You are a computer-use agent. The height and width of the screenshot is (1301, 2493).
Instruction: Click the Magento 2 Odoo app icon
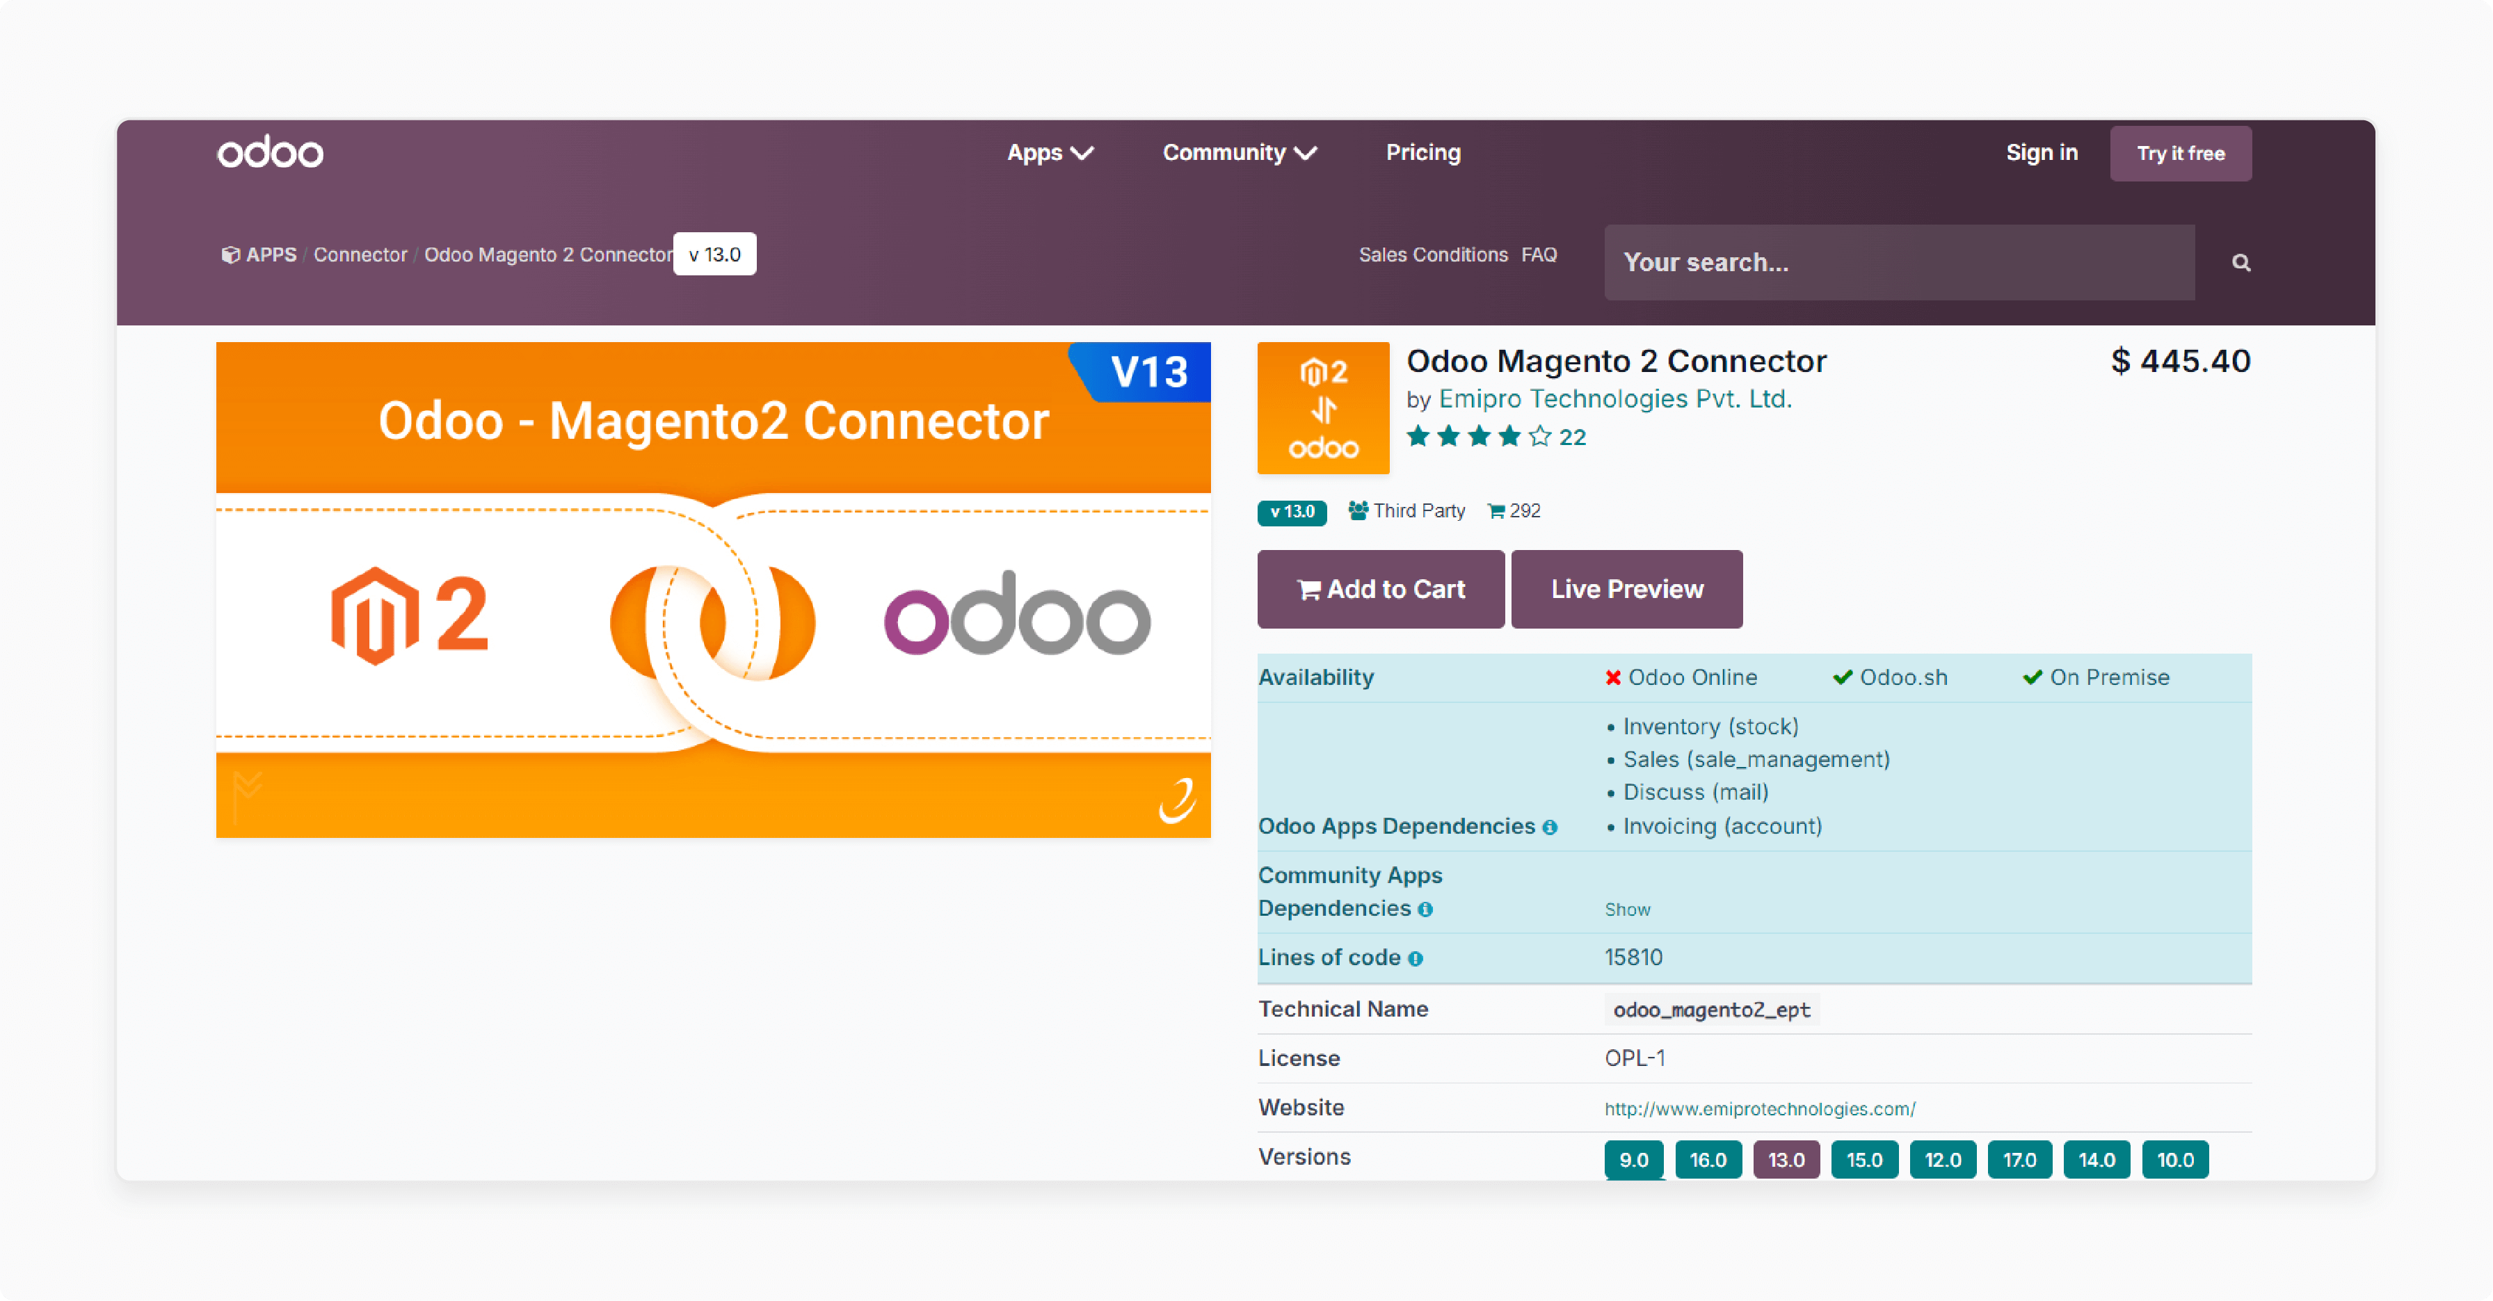pos(1323,407)
